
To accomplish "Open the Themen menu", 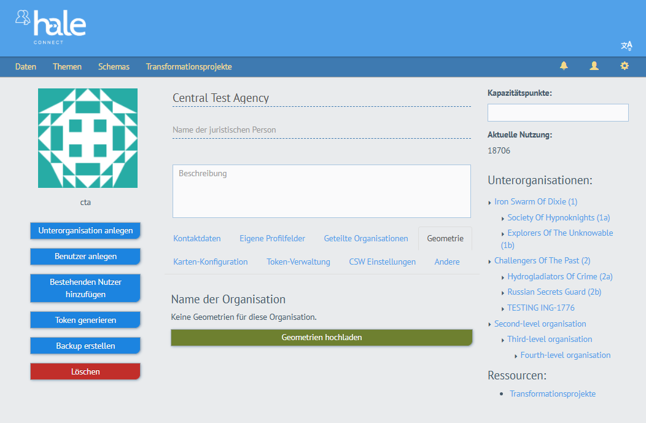I will pos(67,67).
